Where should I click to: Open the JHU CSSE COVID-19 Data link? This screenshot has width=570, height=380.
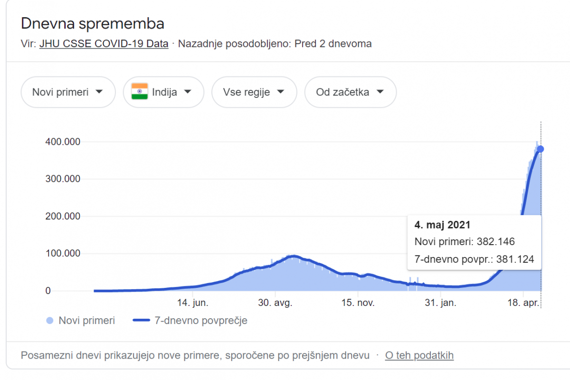[104, 44]
